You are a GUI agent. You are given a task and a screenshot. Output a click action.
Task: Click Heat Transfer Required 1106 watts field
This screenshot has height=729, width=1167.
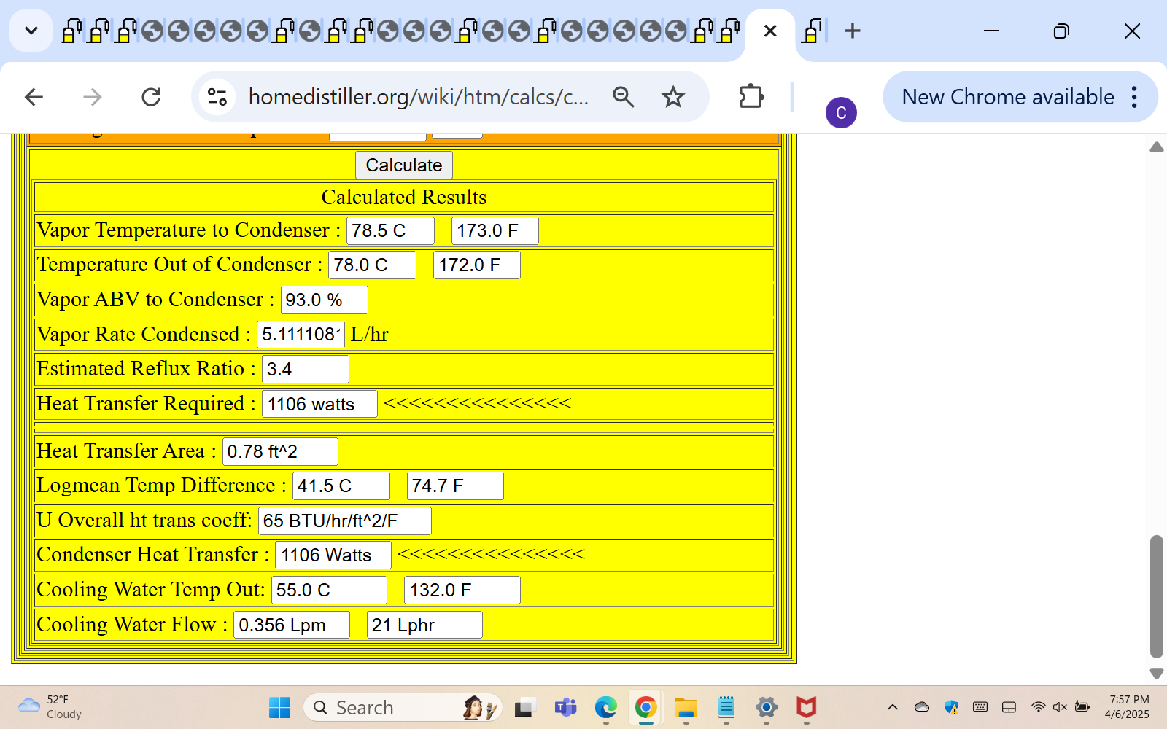click(319, 404)
